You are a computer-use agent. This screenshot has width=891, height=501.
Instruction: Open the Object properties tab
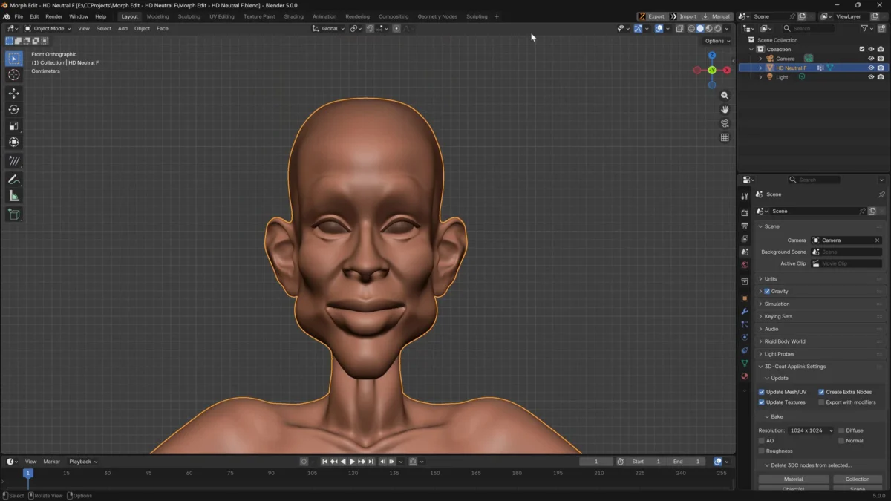[x=745, y=298]
